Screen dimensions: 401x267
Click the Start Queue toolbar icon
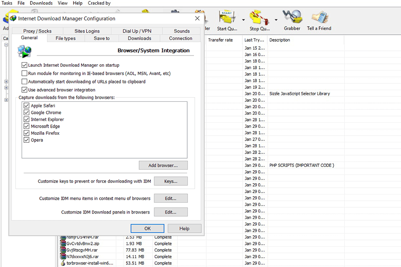pos(227,16)
